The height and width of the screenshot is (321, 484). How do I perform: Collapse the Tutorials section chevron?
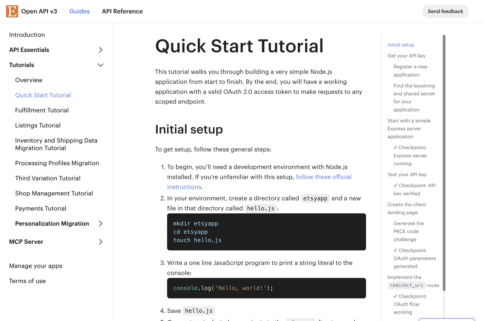[x=101, y=65]
